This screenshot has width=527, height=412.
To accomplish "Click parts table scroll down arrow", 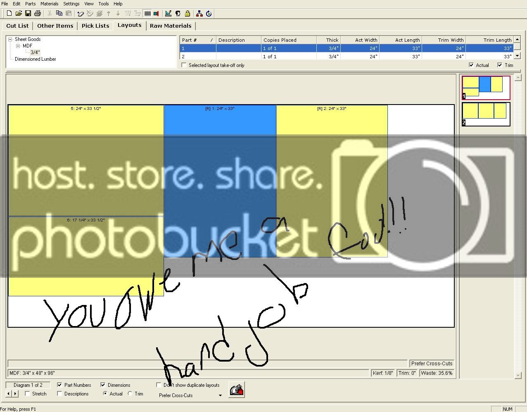I will [x=517, y=56].
